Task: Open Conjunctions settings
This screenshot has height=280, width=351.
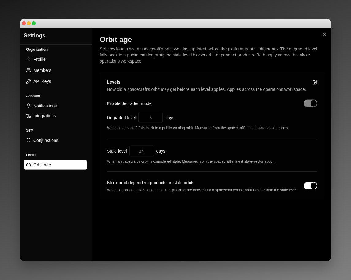Action: pos(55,140)
